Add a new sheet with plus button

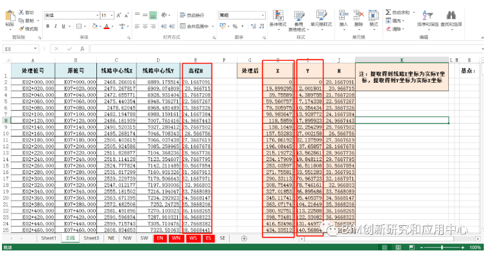[x=244, y=238]
